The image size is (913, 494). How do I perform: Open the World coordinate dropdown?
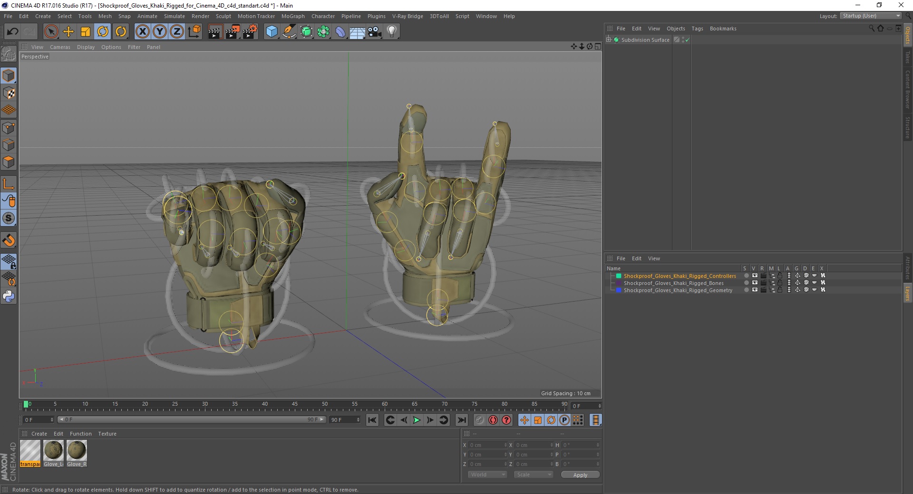tap(487, 475)
